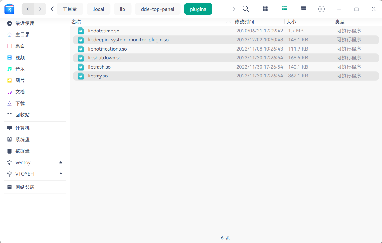Click the libdatetime.so file icon

coord(81,31)
